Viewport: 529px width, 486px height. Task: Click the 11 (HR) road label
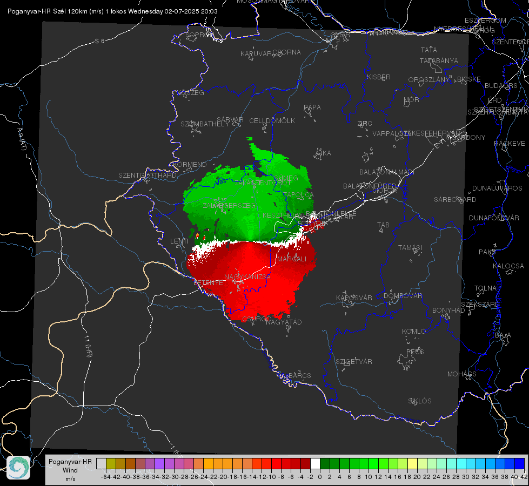[x=89, y=347]
